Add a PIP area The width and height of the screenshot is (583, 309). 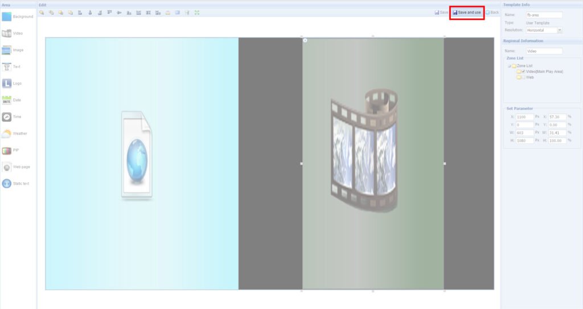(x=7, y=150)
